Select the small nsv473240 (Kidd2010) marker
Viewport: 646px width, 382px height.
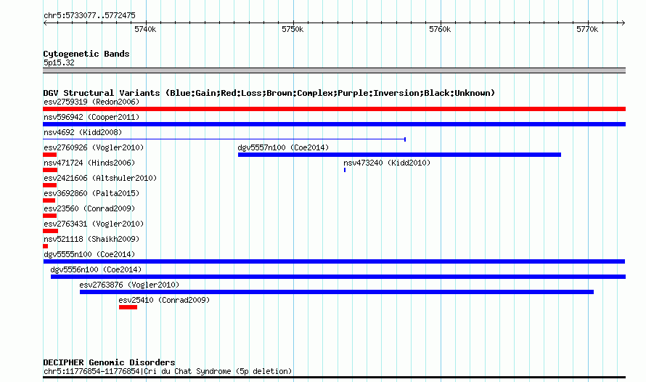[345, 170]
